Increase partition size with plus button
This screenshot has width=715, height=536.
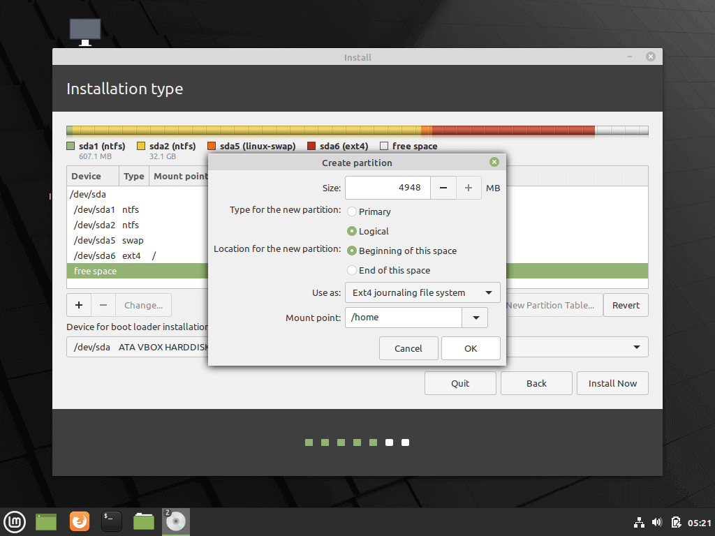coord(469,188)
